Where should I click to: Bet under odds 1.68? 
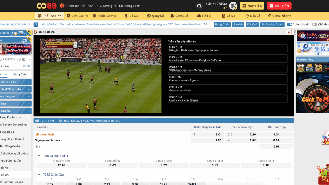tap(242, 140)
